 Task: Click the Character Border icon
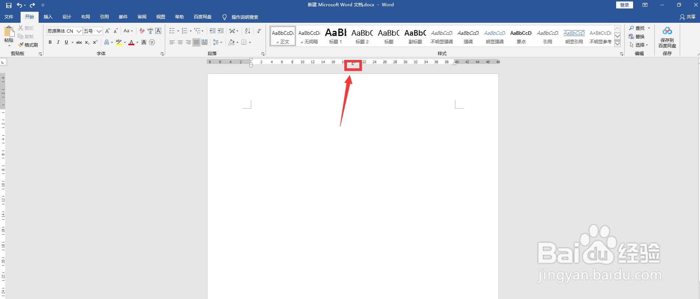coord(158,31)
